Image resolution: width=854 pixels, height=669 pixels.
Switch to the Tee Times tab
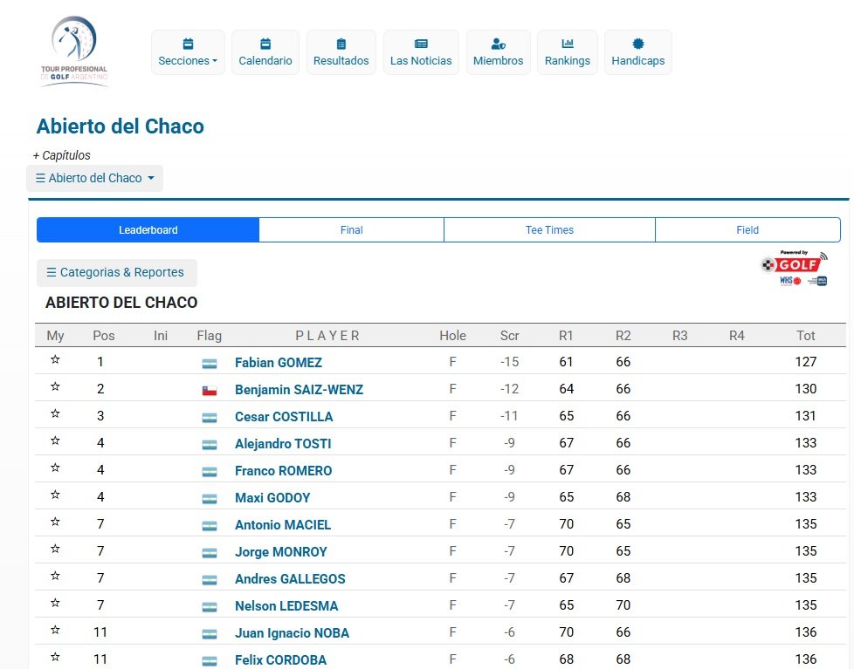pyautogui.click(x=549, y=230)
